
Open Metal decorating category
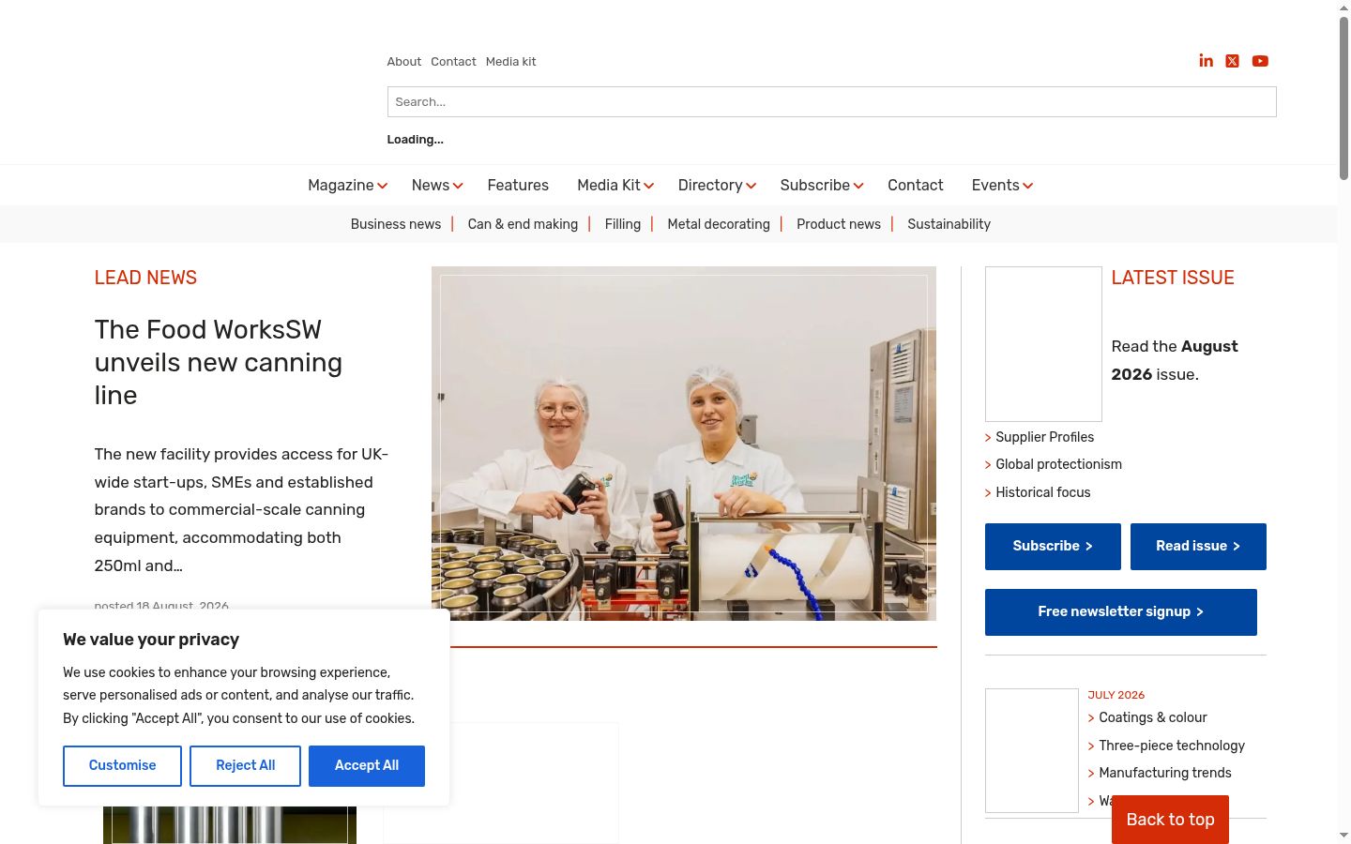[719, 224]
